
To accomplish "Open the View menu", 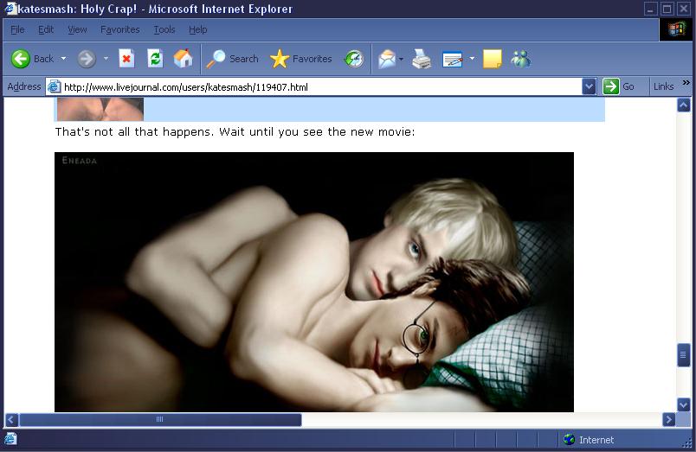I will [x=77, y=29].
